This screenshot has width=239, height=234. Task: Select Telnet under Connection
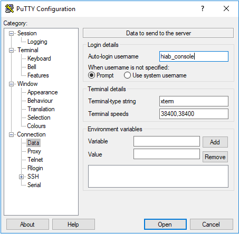point(35,160)
